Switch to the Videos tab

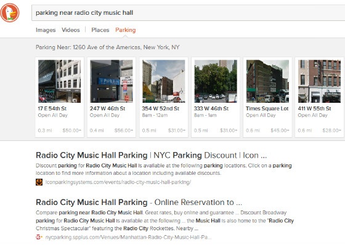click(71, 30)
